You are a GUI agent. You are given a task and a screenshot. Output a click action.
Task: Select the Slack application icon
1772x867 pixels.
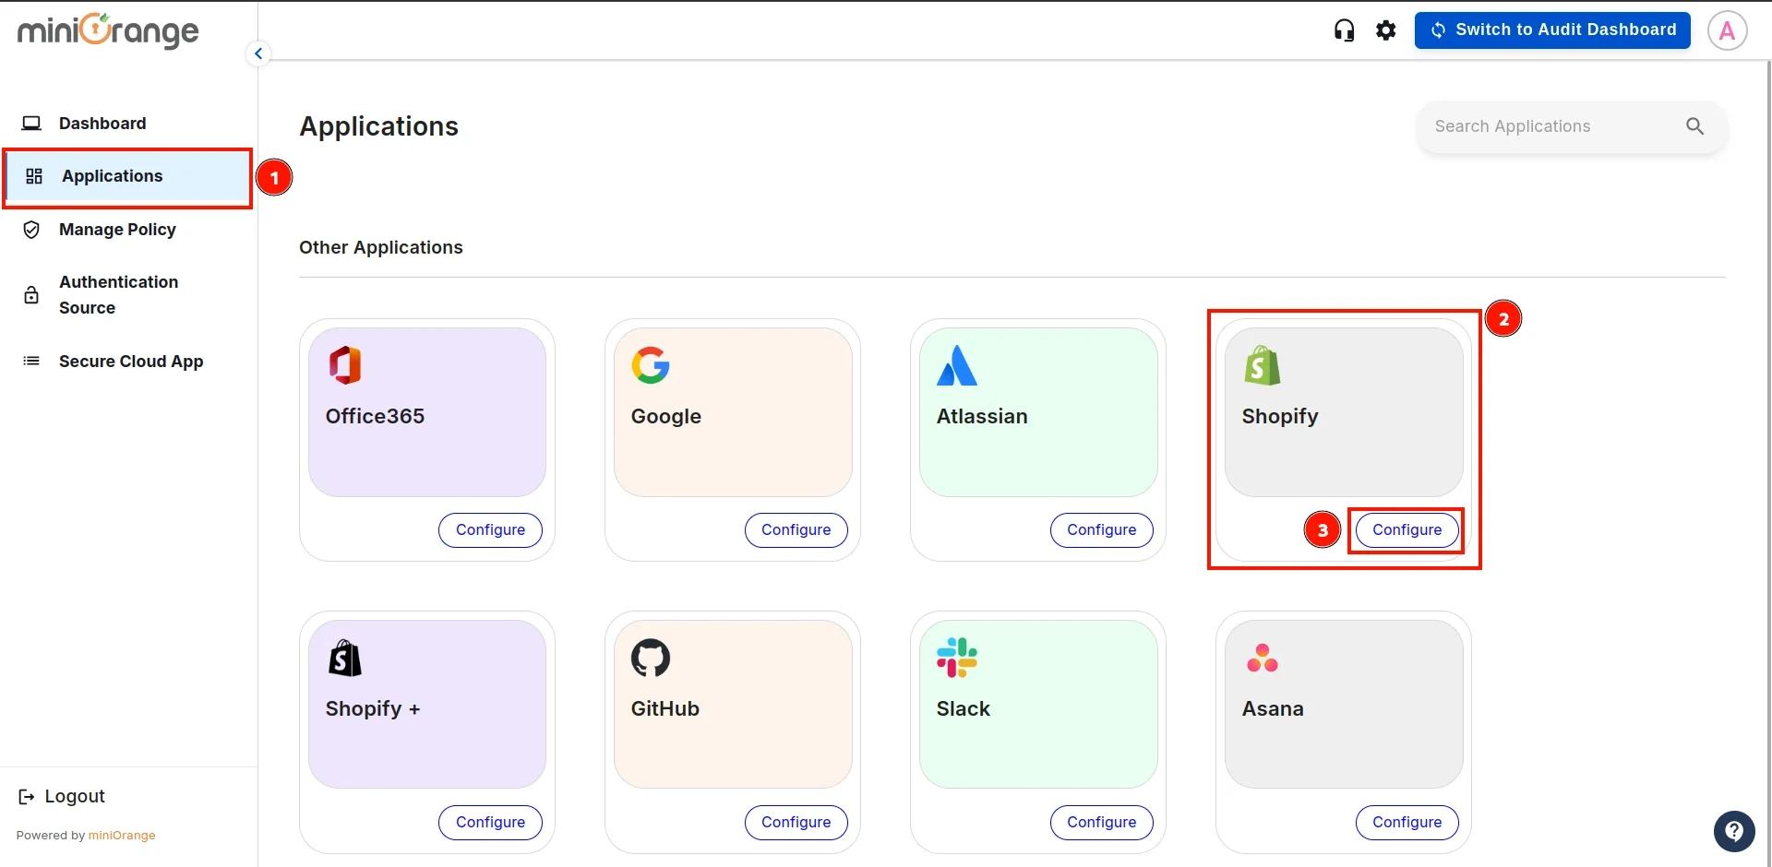(x=956, y=657)
